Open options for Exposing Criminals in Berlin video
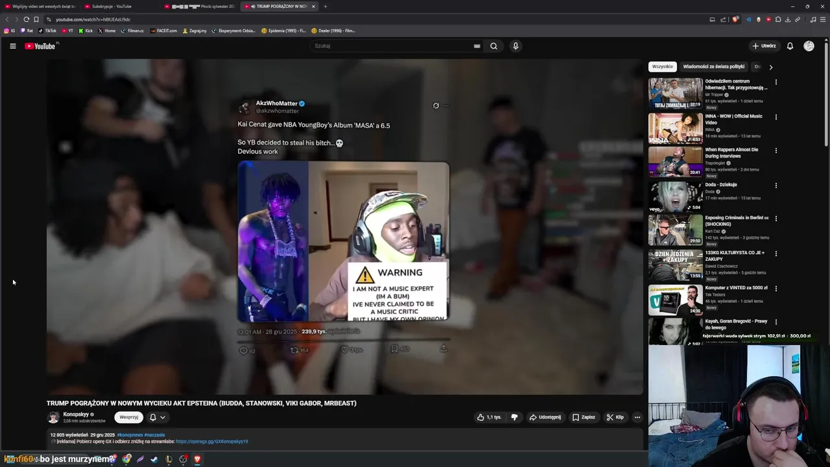 pos(776,219)
